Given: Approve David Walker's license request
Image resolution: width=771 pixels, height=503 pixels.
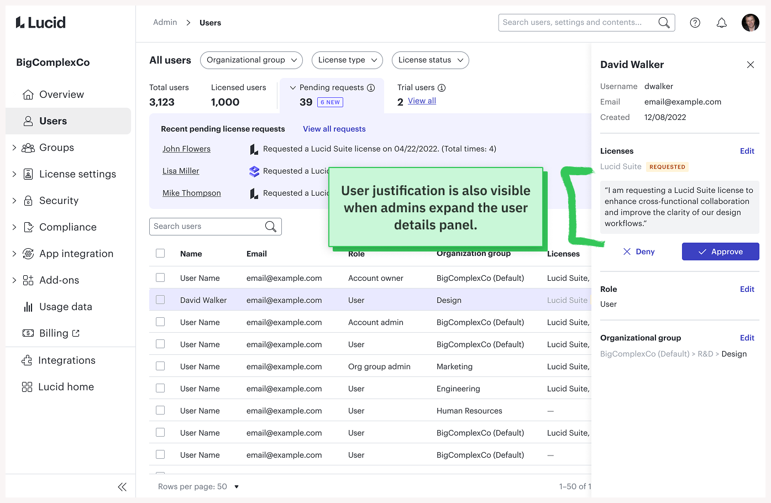Looking at the screenshot, I should click(x=721, y=252).
